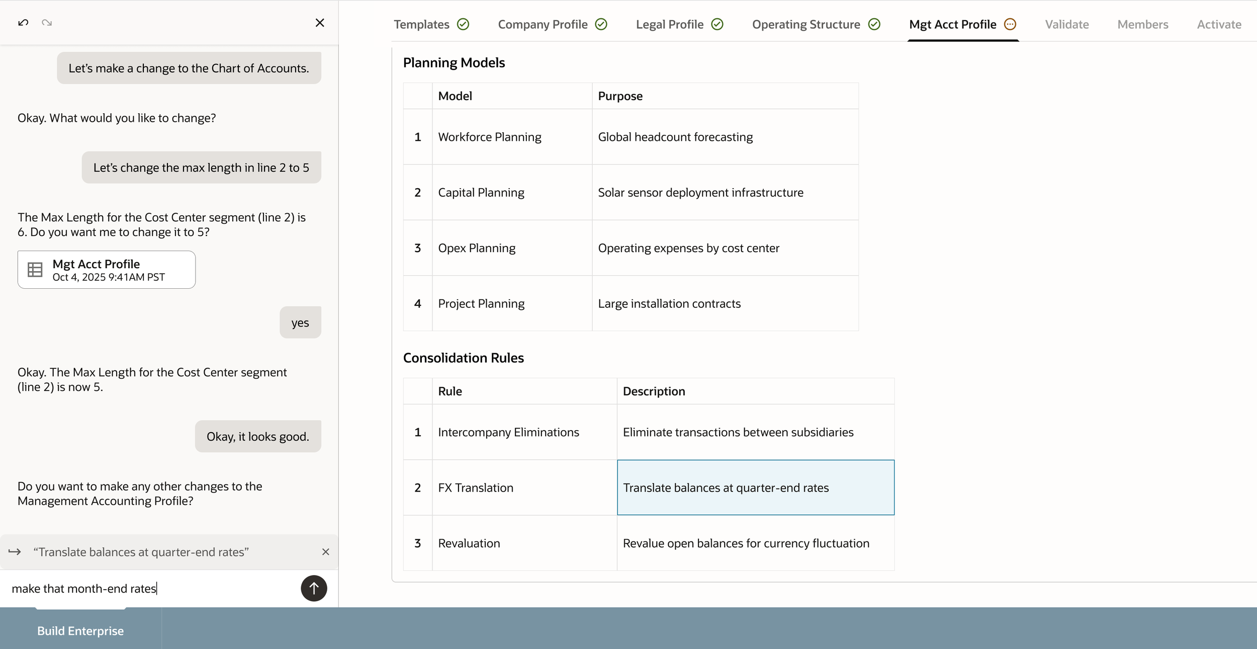1257x649 pixels.
Task: Click the Undo icon in the chat panel
Action: point(23,23)
